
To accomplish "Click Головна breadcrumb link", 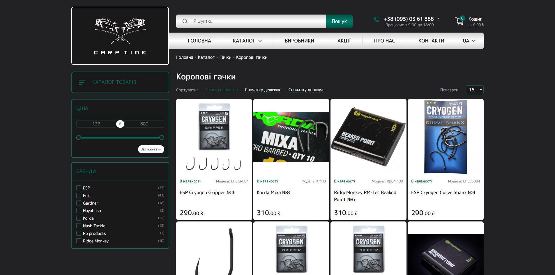I will click(185, 57).
